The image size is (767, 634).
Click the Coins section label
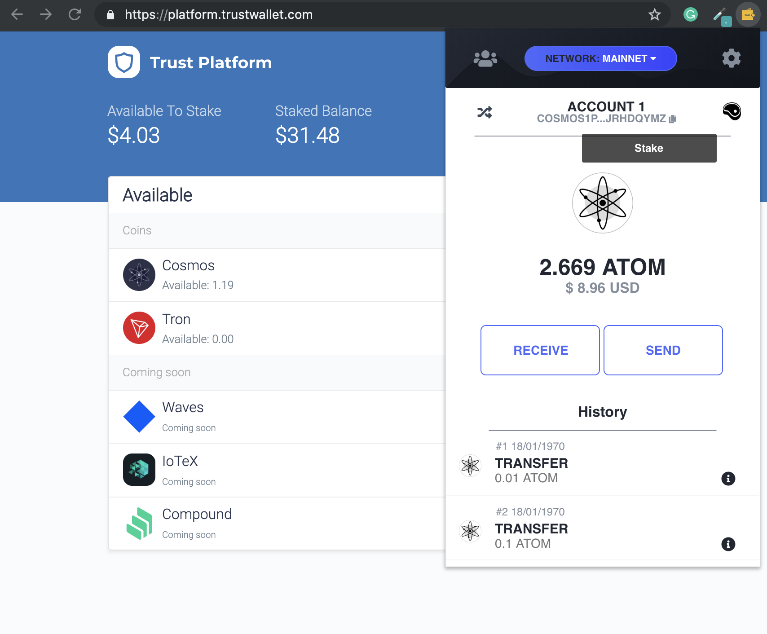[x=137, y=230]
